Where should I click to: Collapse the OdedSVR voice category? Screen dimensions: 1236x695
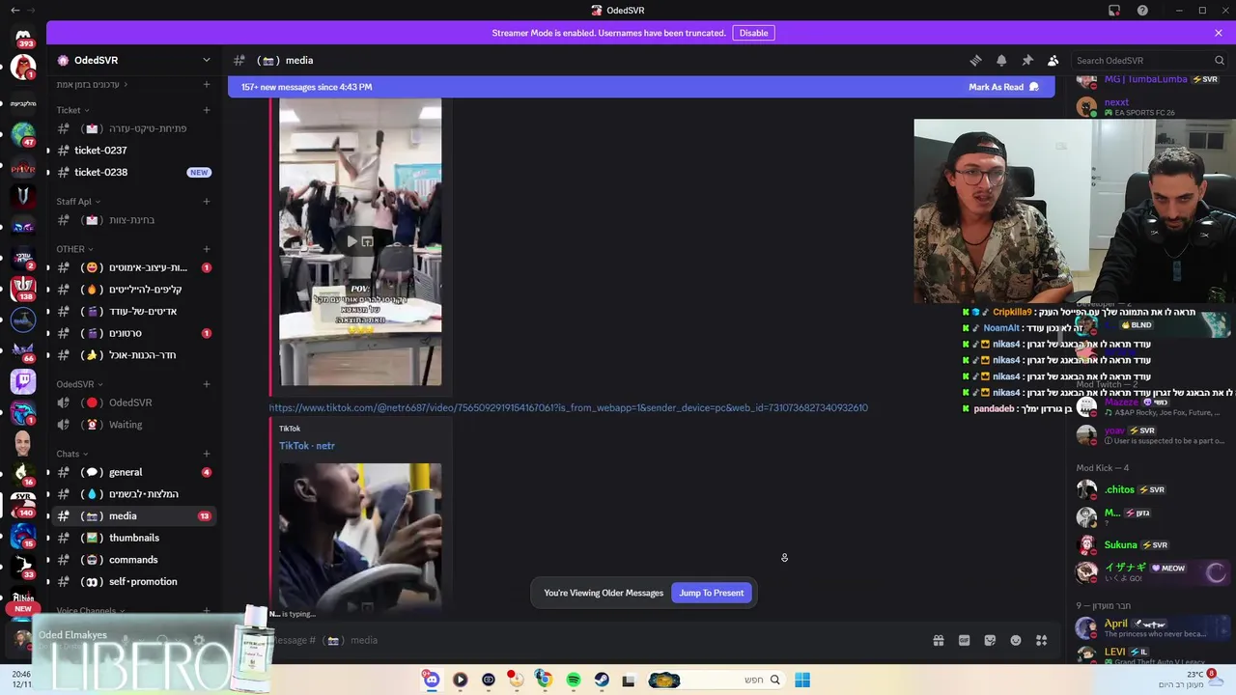tap(79, 384)
